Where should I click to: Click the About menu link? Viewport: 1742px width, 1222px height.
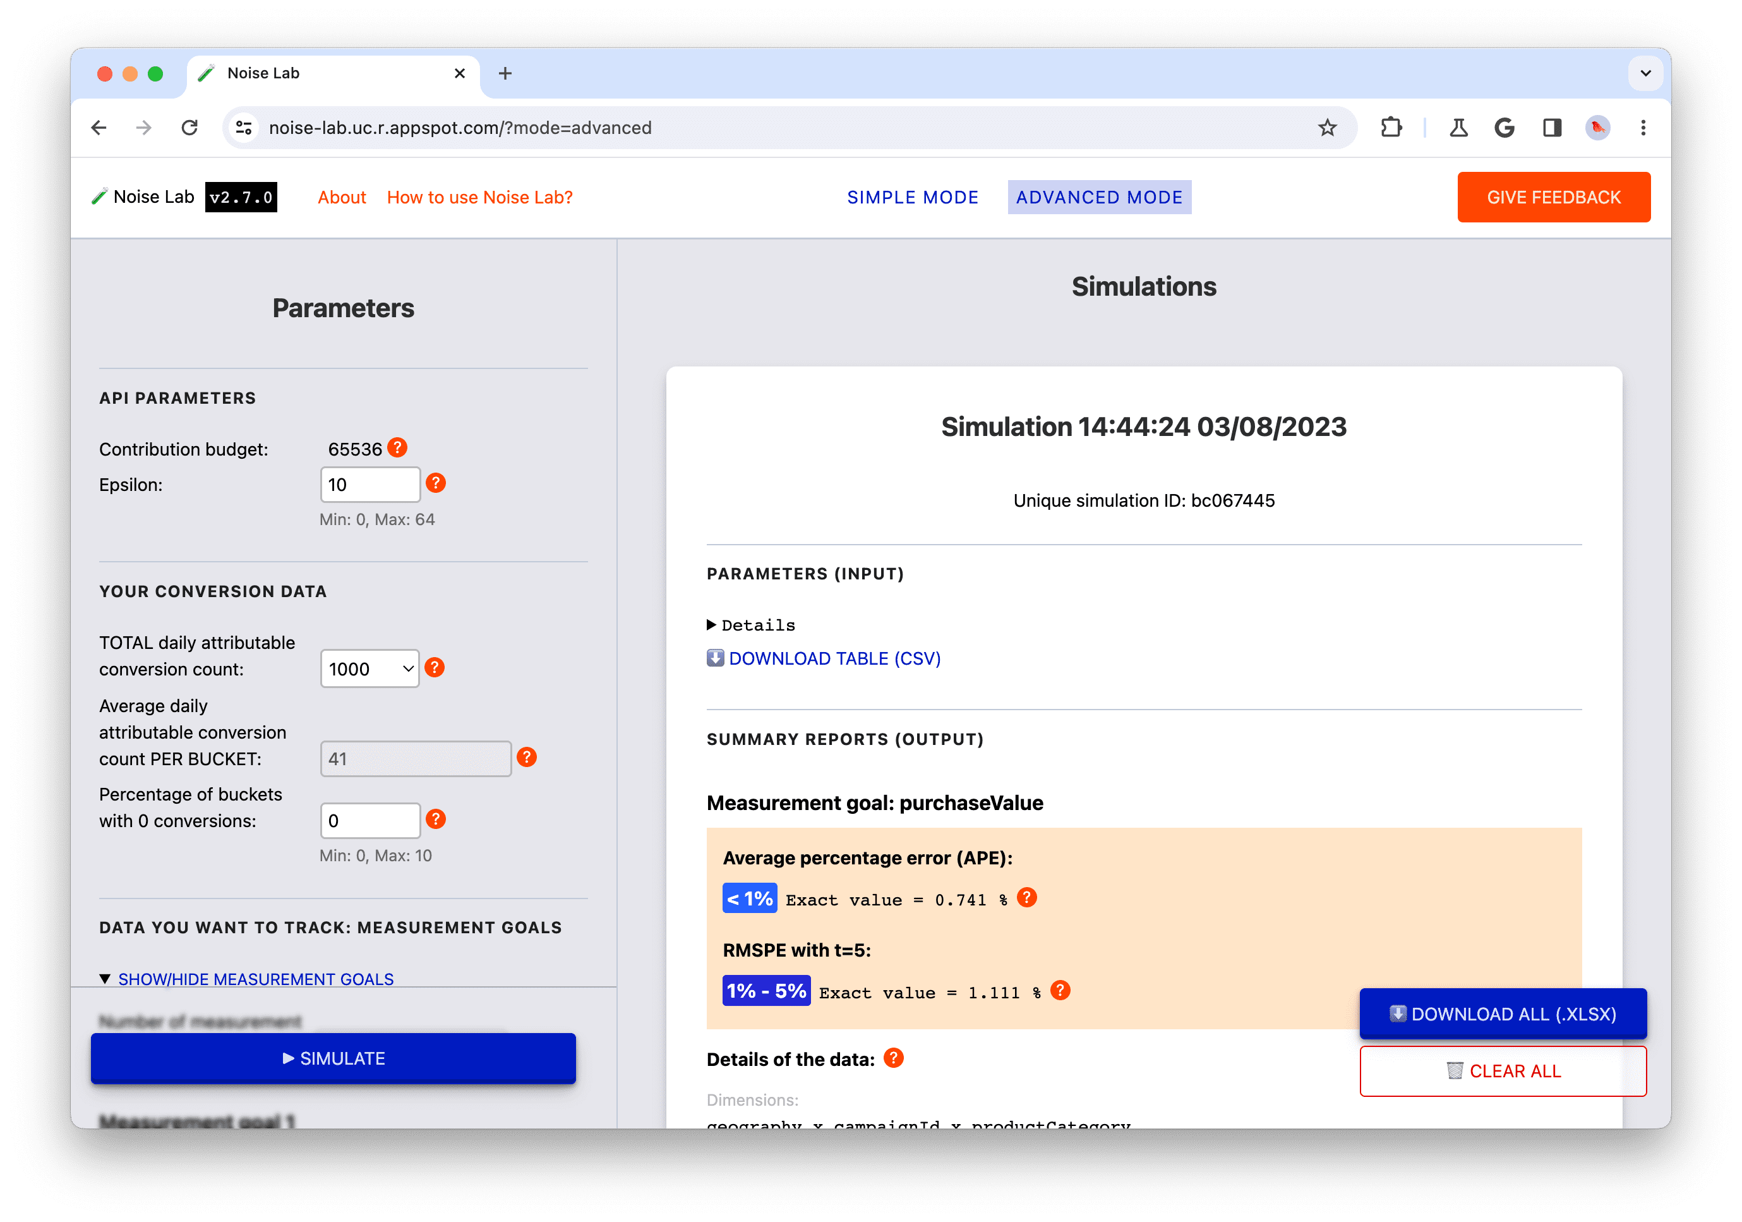342,196
